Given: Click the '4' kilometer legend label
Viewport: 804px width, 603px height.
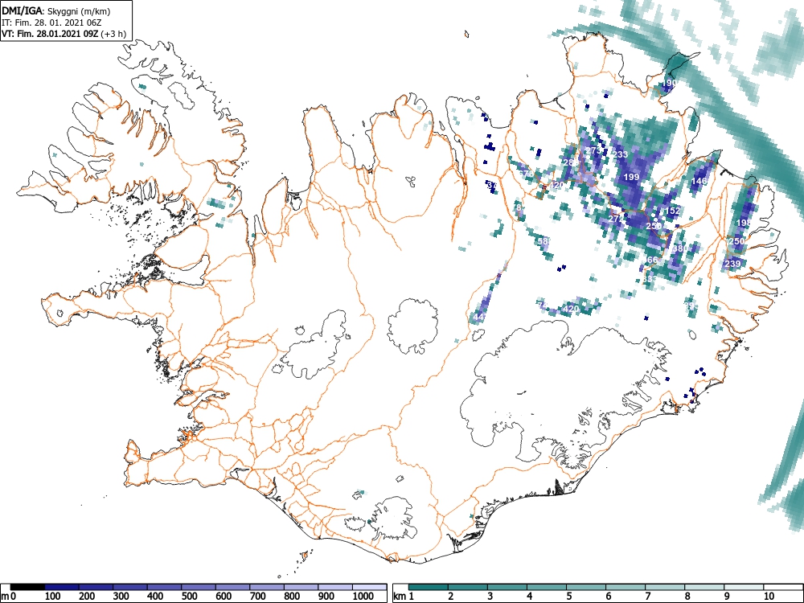Looking at the screenshot, I should click(x=529, y=597).
